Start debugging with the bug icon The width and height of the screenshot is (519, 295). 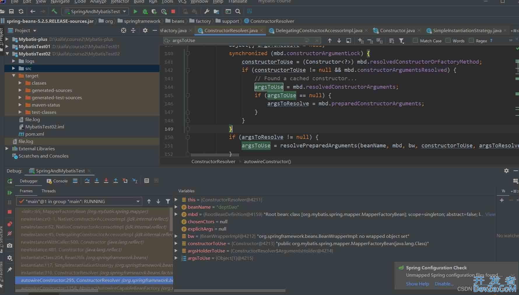(145, 11)
